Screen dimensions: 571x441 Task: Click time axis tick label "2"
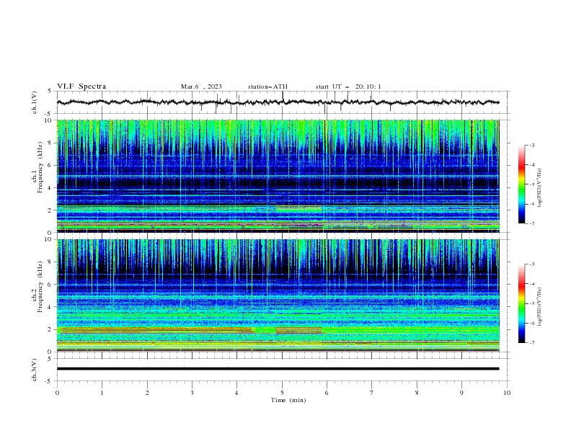point(147,393)
